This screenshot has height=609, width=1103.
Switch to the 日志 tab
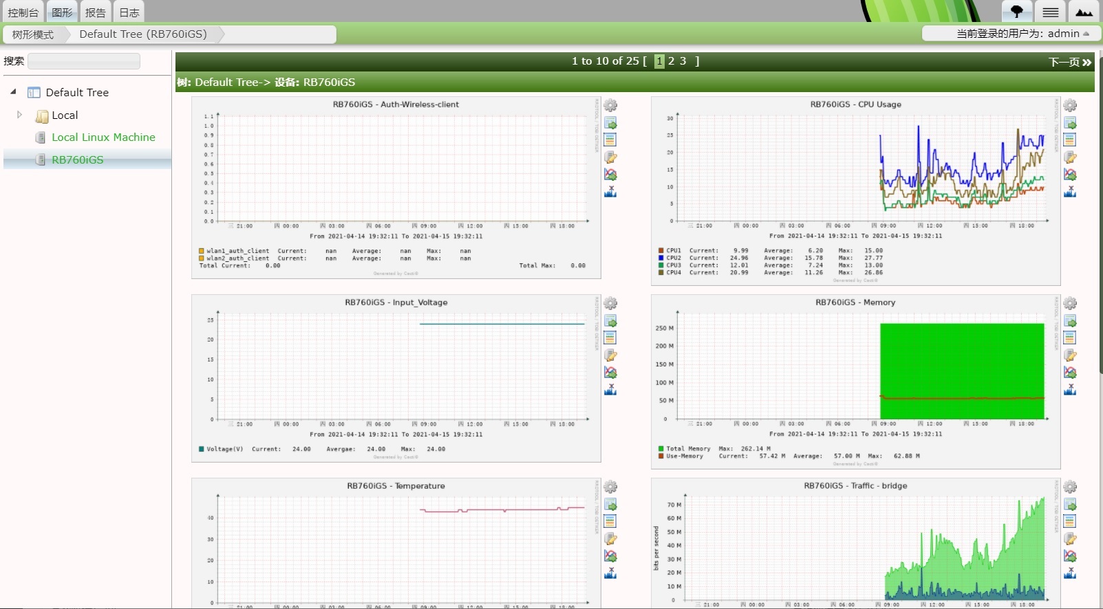click(129, 12)
